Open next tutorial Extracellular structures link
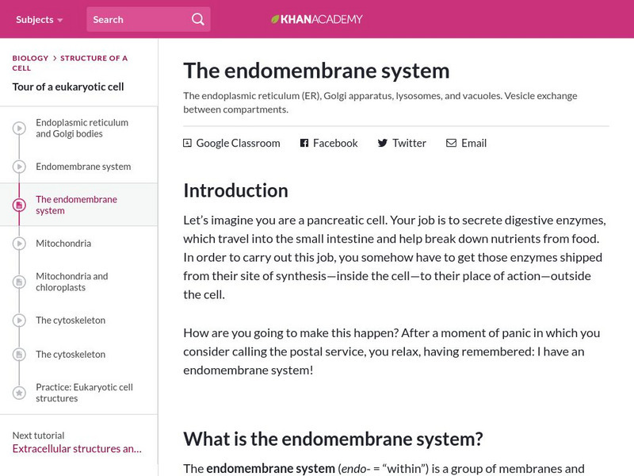 [x=77, y=448]
